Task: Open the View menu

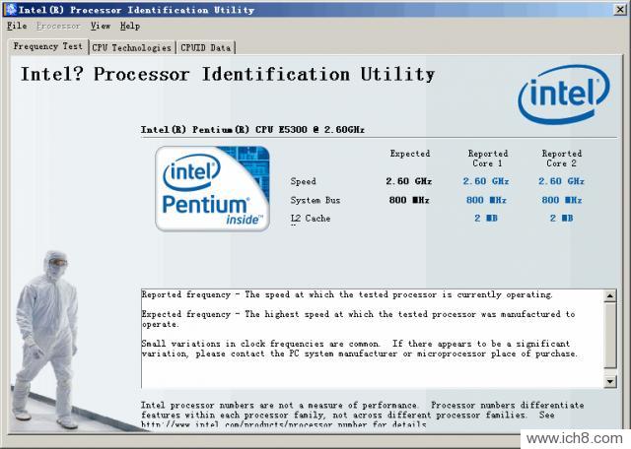Action: 101,26
